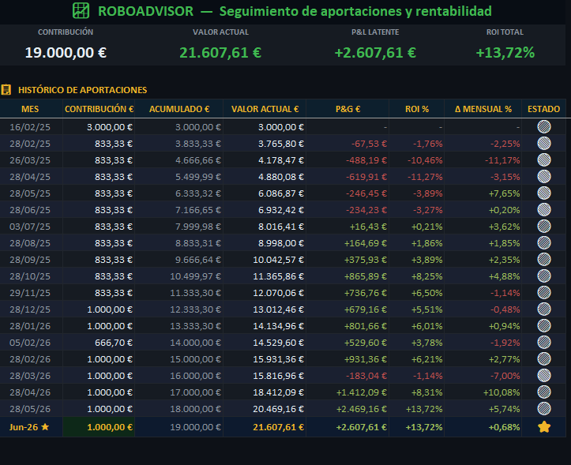
Task: Click the -10,46% ROI cell
Action: pyautogui.click(x=417, y=160)
